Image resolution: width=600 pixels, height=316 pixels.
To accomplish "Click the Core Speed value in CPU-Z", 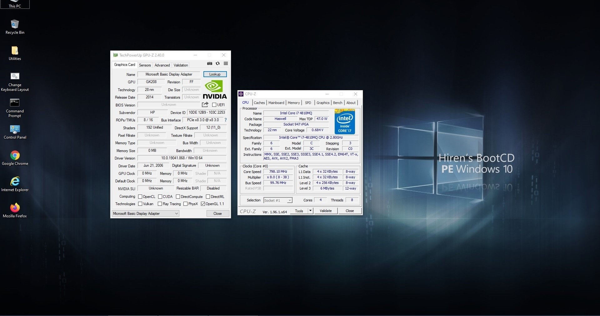I will [x=278, y=172].
